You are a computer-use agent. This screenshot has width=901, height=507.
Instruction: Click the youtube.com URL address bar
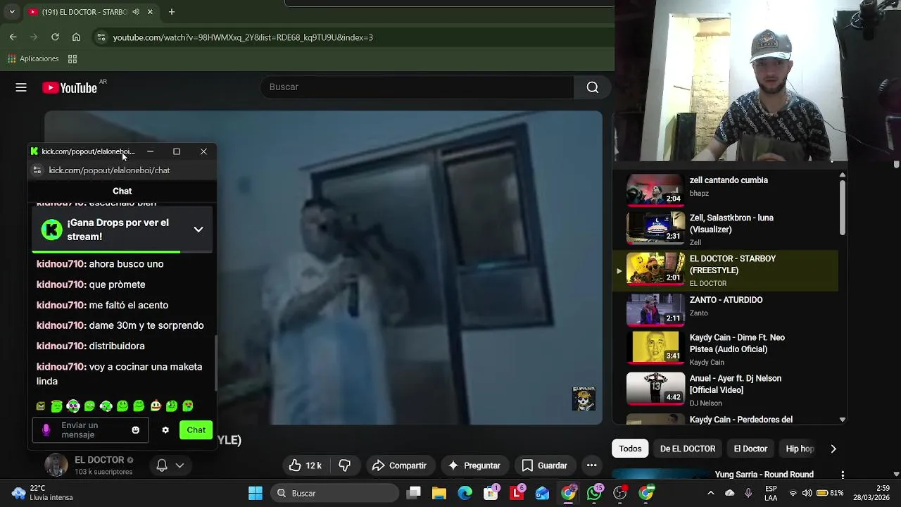click(x=243, y=37)
